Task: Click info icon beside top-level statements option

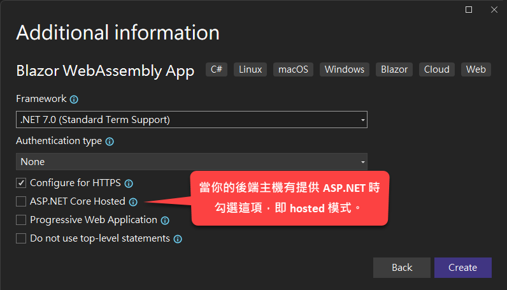Action: click(178, 239)
